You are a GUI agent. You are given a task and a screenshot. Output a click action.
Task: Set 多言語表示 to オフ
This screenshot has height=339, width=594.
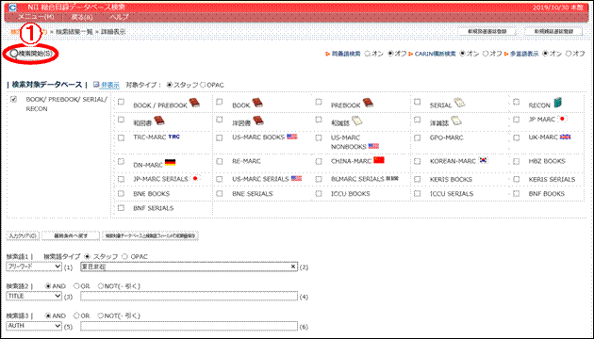click(569, 54)
